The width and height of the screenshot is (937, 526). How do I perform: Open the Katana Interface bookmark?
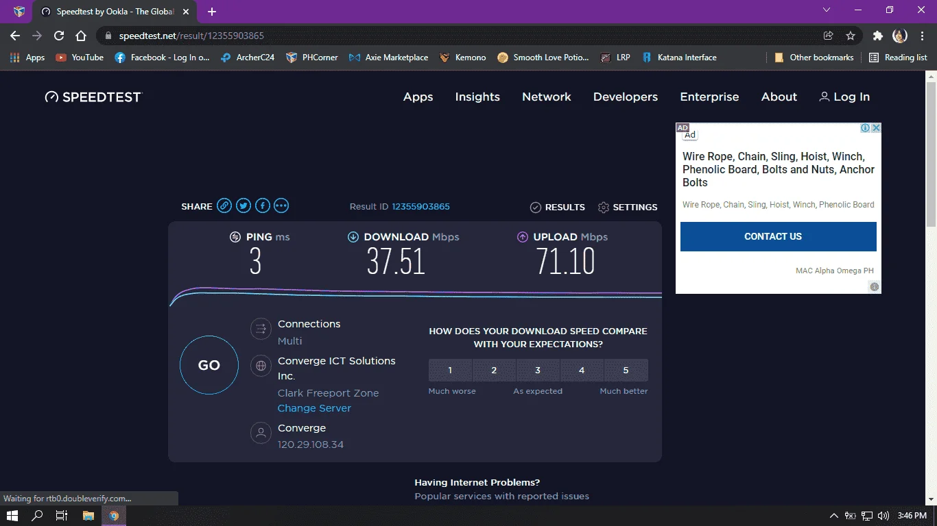(x=679, y=58)
